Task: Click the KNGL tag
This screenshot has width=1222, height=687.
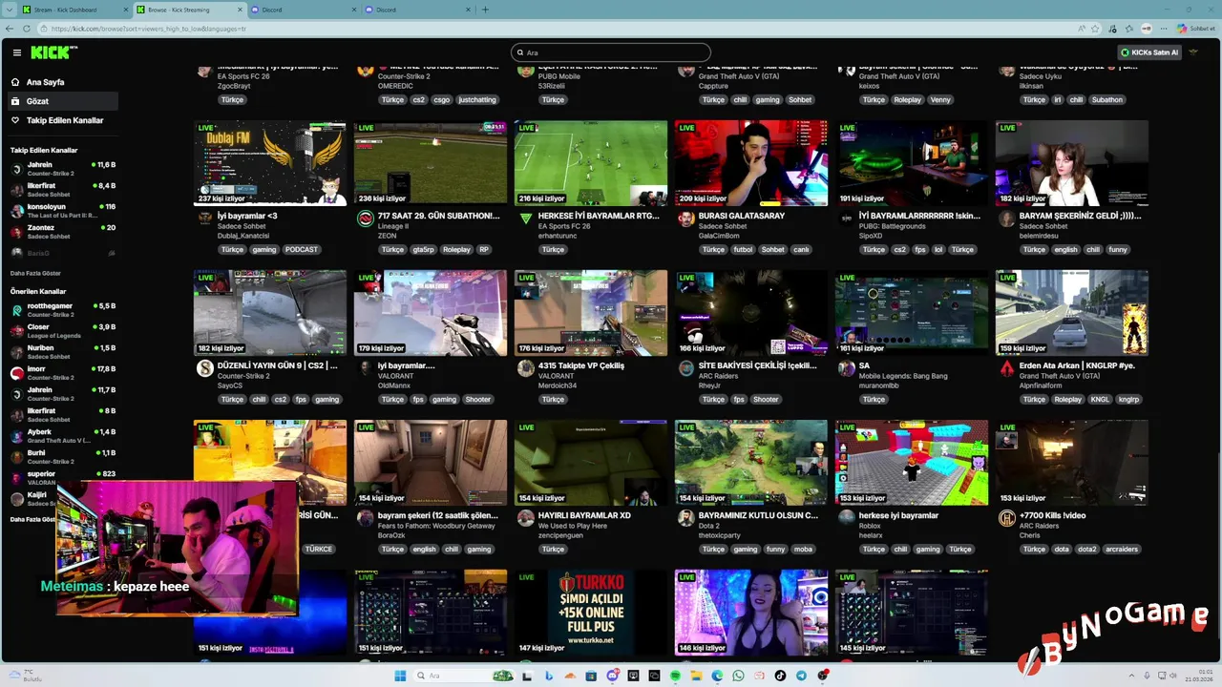Action: coord(1100,400)
